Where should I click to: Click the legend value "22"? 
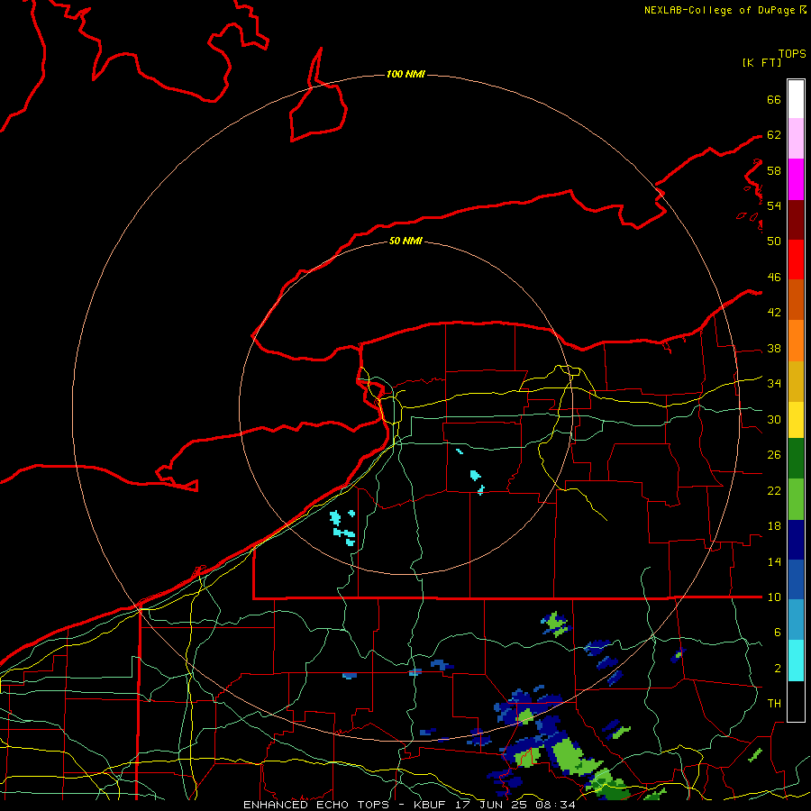click(774, 490)
